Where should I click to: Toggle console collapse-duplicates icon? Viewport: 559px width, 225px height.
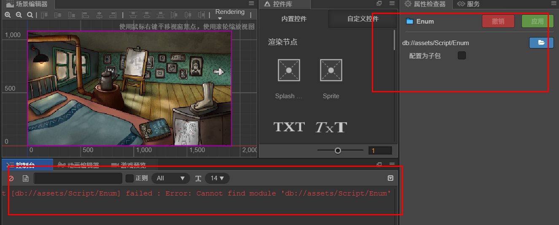(390, 178)
